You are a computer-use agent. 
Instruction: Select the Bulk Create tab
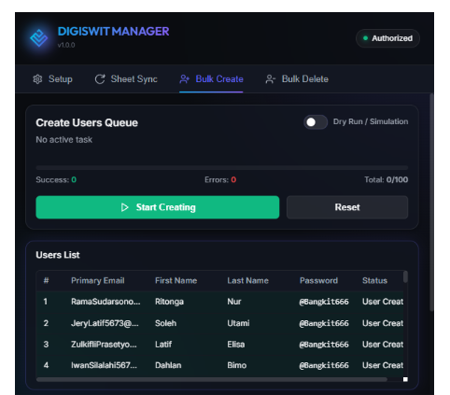211,79
